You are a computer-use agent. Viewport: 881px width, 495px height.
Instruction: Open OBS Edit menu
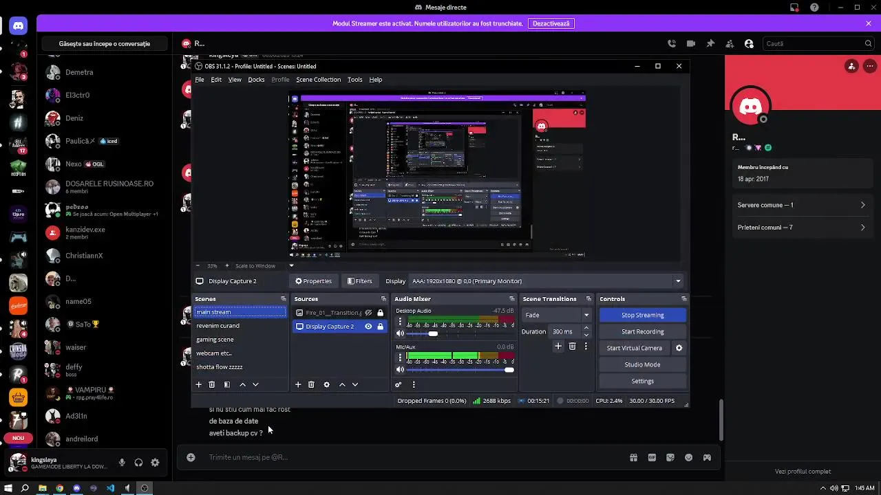(x=216, y=80)
